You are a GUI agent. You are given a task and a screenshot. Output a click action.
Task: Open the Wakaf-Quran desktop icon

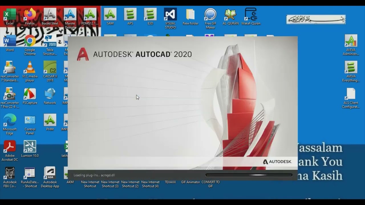pyautogui.click(x=251, y=17)
